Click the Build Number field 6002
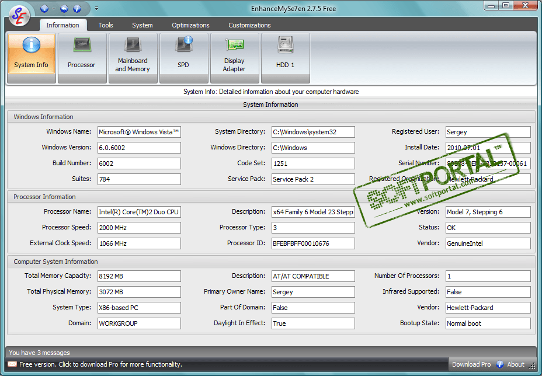 pyautogui.click(x=139, y=163)
